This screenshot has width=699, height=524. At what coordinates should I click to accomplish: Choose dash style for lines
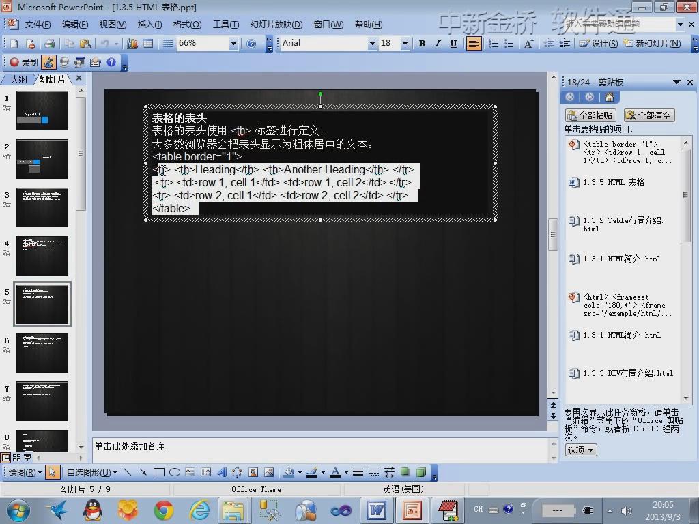[373, 472]
